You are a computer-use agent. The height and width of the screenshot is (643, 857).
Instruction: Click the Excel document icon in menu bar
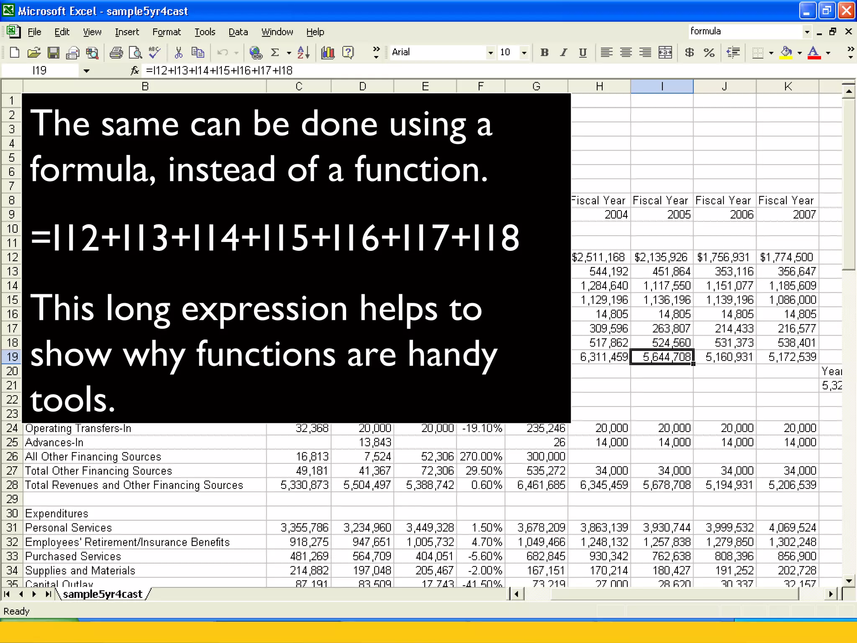(x=13, y=31)
